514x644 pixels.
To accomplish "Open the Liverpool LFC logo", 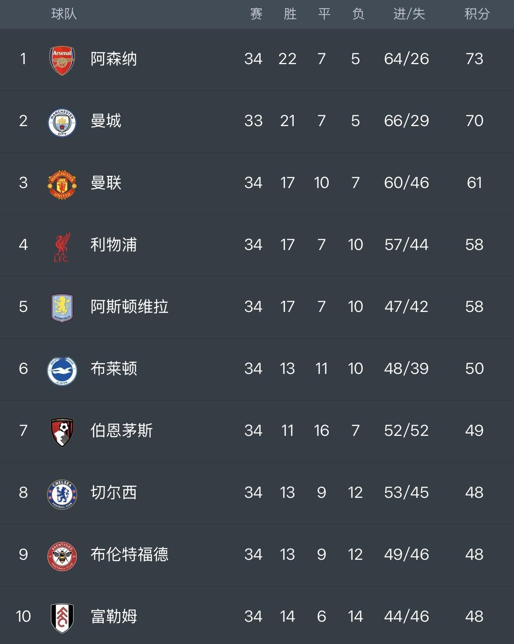I will tap(62, 246).
